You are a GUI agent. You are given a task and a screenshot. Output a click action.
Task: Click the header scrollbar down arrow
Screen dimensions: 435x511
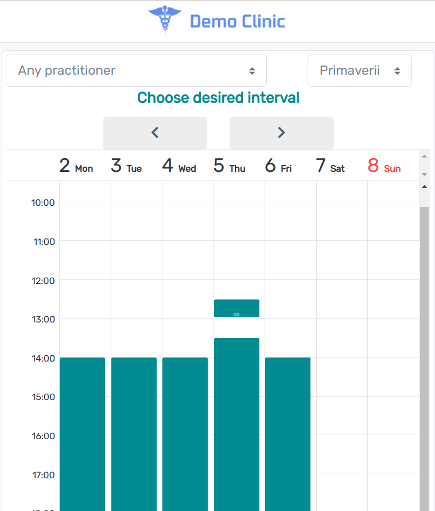pos(425,174)
